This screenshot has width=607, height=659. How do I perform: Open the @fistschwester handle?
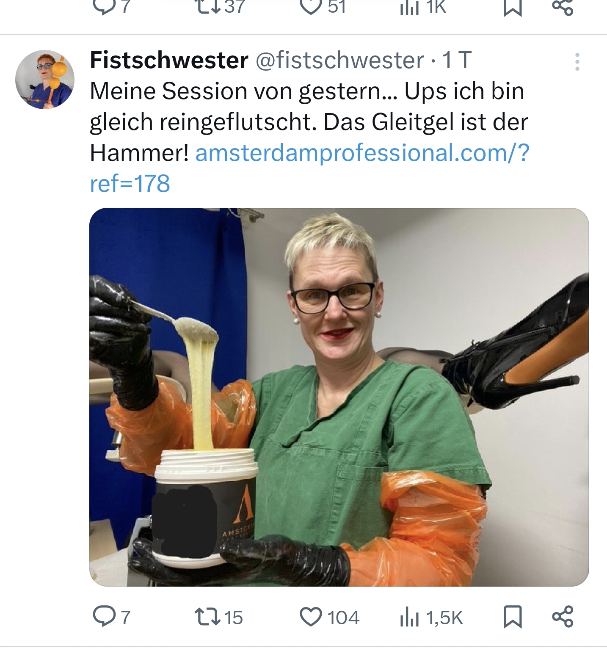tap(339, 60)
